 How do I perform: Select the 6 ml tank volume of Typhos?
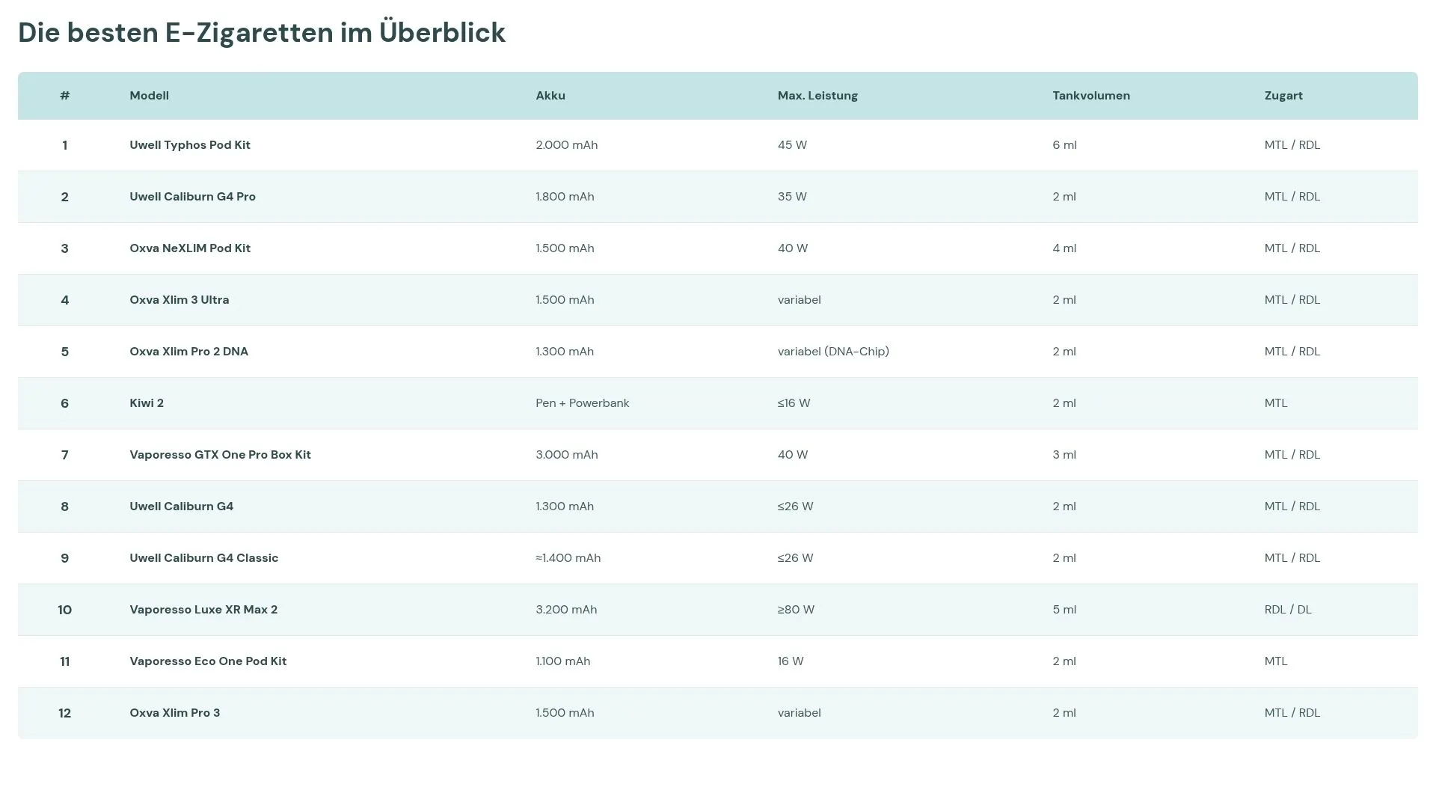click(1064, 144)
